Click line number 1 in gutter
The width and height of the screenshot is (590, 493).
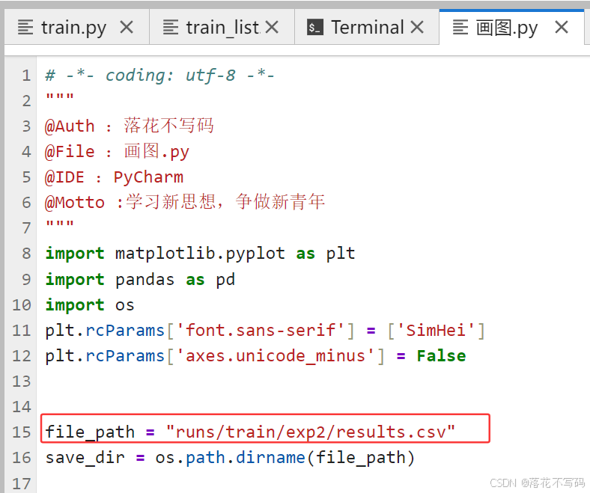click(x=26, y=76)
